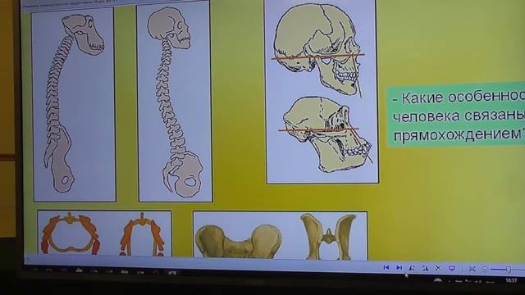Rotate the image clockwise
The height and width of the screenshot is (295, 525).
click(425, 268)
